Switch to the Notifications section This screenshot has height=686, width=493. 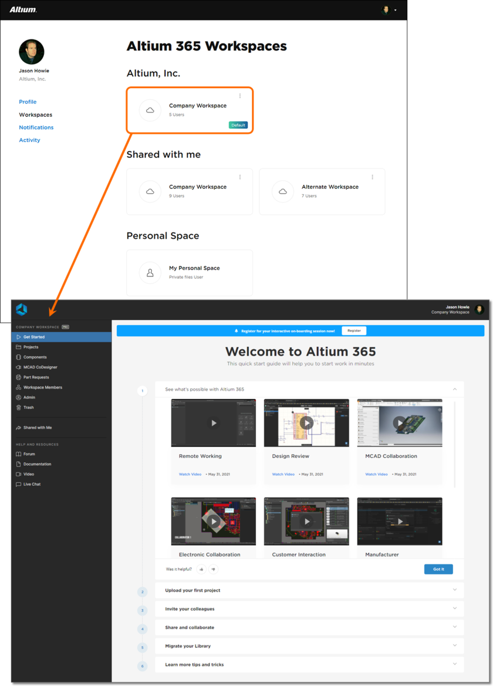click(x=36, y=127)
